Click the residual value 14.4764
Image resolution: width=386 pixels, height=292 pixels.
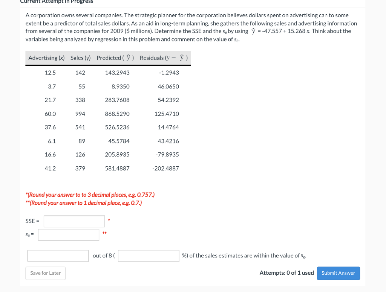(x=168, y=127)
